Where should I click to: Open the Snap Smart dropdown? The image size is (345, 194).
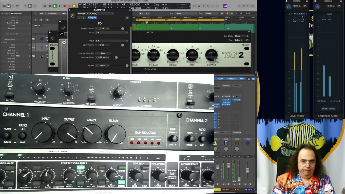186,13
